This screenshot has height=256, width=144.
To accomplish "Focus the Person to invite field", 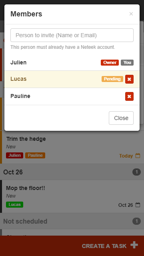I will click(72, 35).
